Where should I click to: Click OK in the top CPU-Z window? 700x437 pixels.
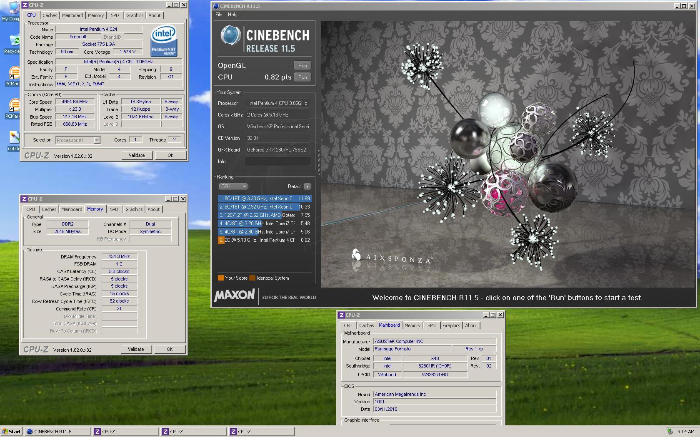(x=170, y=155)
